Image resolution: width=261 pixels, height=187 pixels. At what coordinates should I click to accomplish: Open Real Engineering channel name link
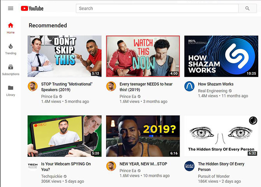pyautogui.click(x=213, y=91)
